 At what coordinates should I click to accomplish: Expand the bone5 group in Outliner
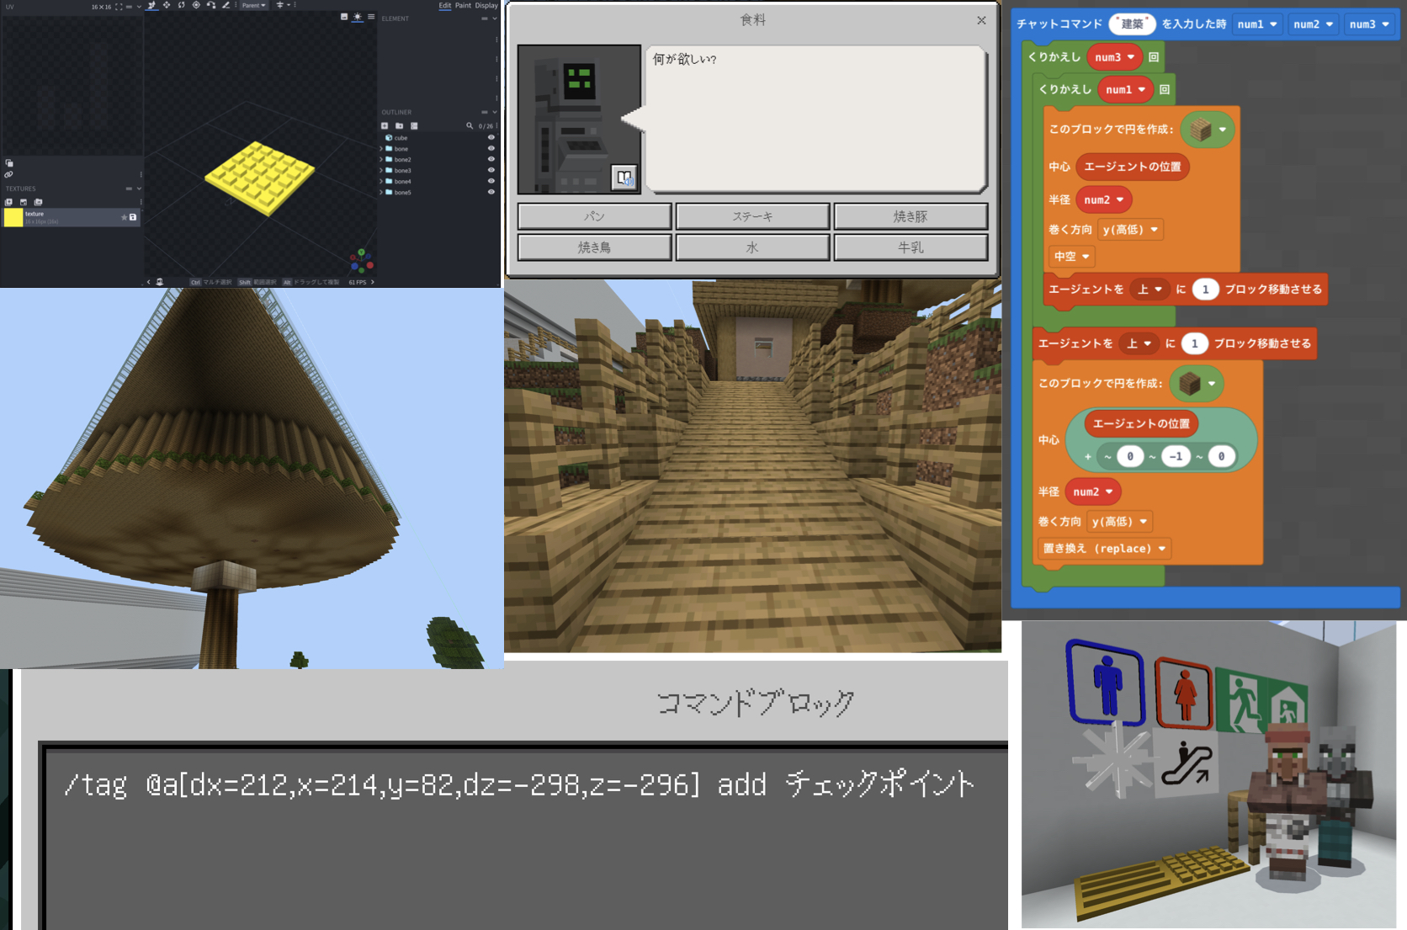pyautogui.click(x=381, y=192)
